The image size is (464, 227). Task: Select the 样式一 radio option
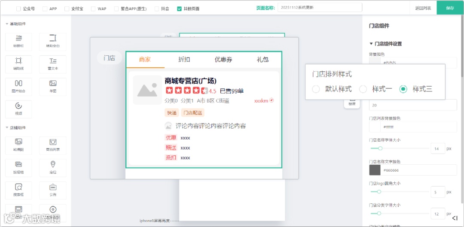363,89
